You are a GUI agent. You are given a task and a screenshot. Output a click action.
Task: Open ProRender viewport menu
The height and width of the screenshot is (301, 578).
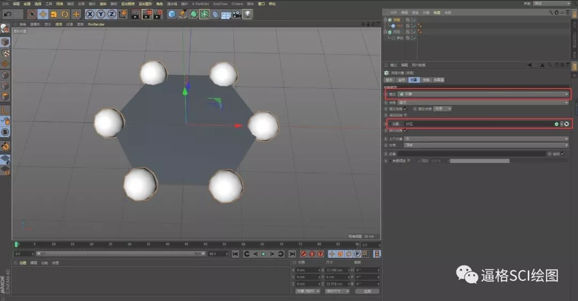96,24
